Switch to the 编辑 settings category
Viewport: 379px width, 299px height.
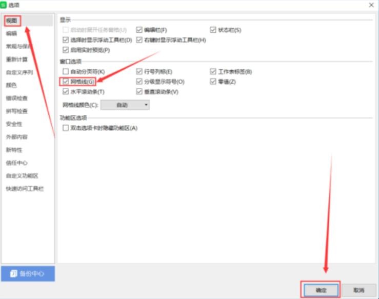coord(12,33)
